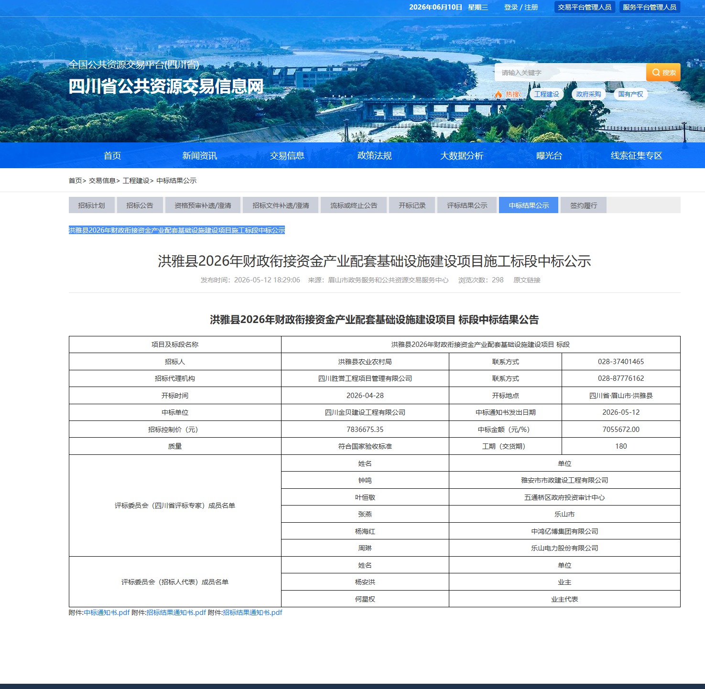Click the 中标结果公示 breadcrumb link
The width and height of the screenshot is (705, 689).
pos(176,181)
